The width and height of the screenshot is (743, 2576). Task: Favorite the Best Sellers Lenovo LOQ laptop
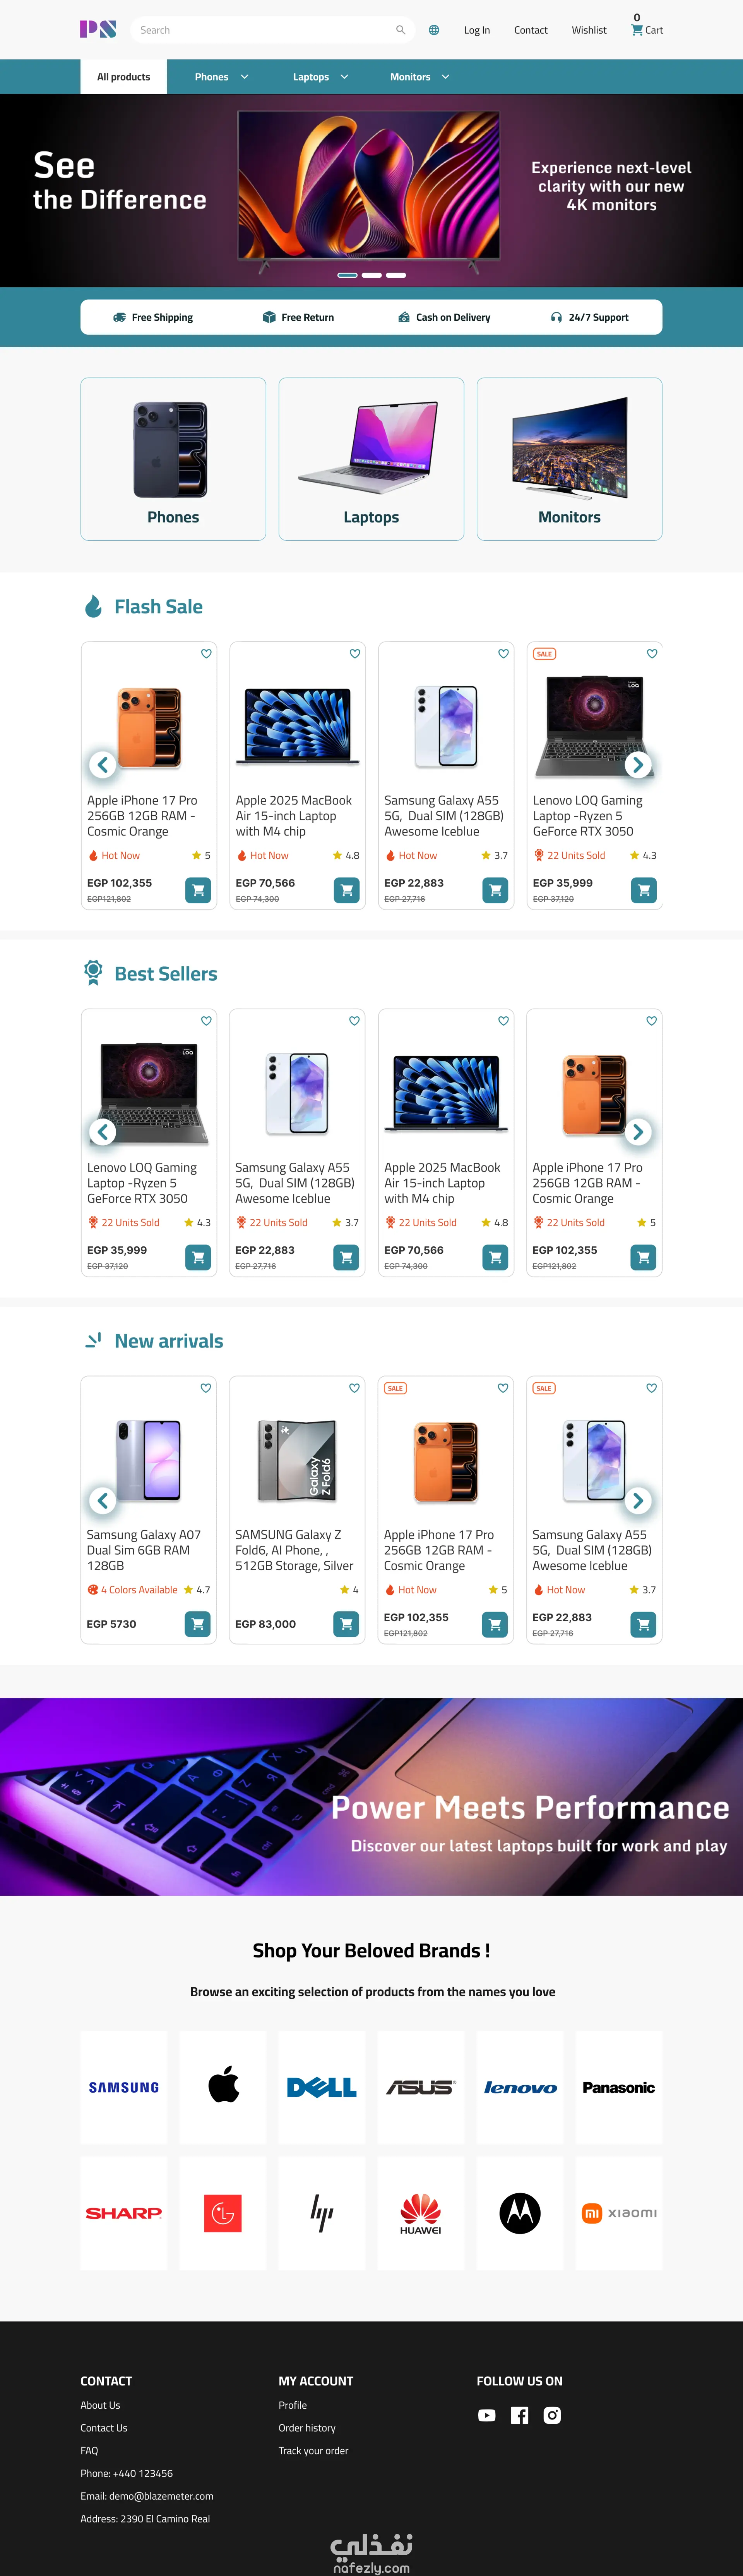206,1021
